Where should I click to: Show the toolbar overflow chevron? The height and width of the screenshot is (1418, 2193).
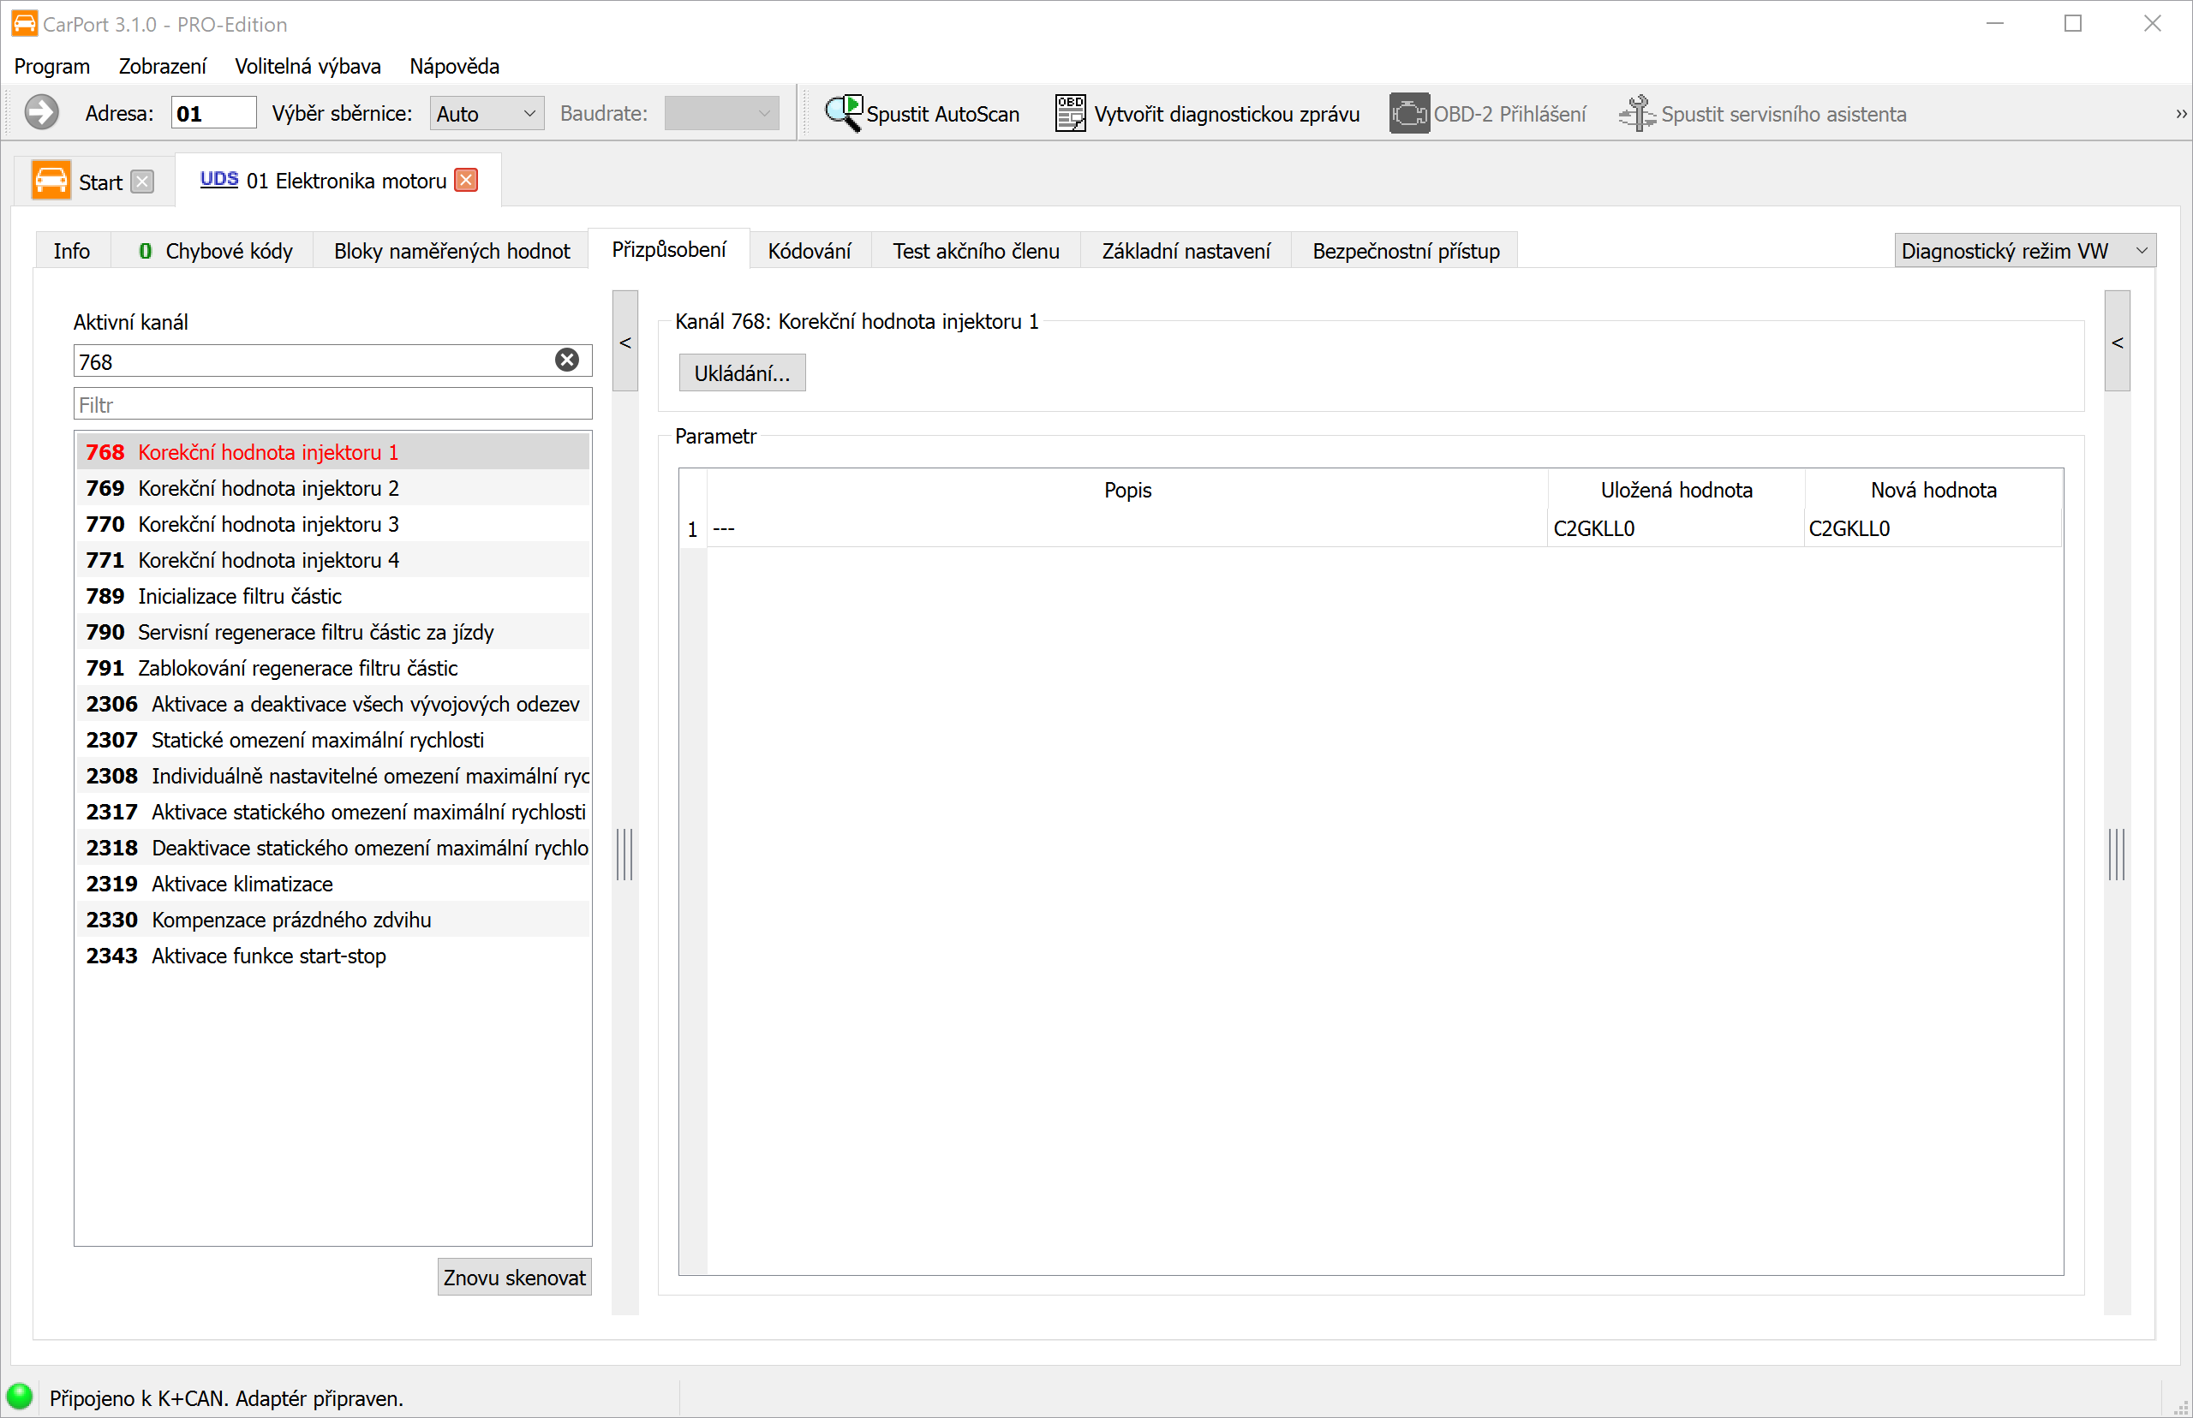pyautogui.click(x=2180, y=113)
